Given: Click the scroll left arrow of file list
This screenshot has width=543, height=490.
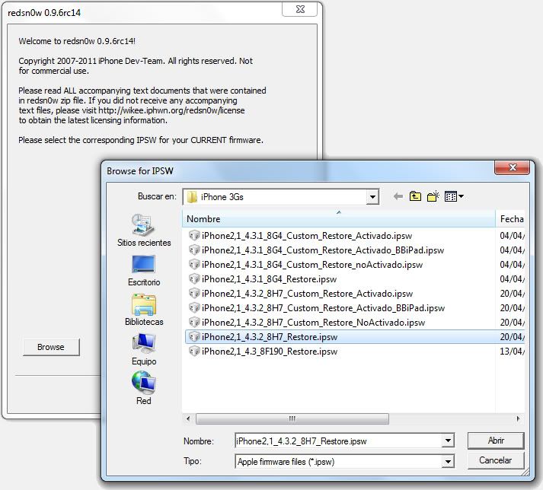Looking at the screenshot, I should (188, 418).
